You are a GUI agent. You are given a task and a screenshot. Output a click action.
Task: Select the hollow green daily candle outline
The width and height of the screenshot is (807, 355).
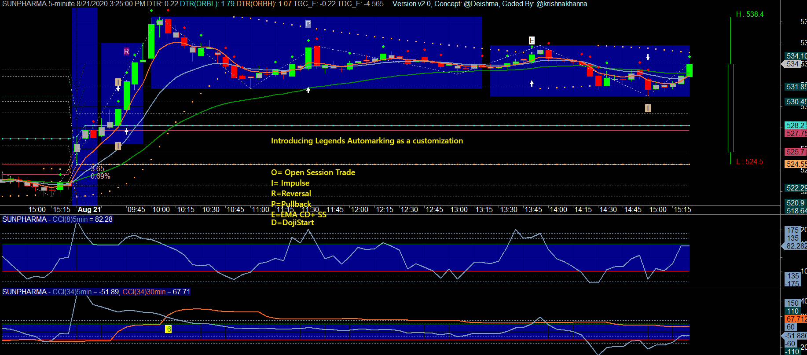pyautogui.click(x=731, y=108)
